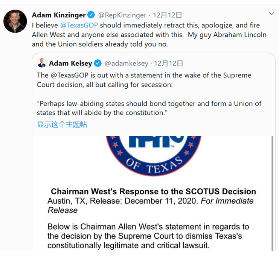Screen dimensions: 279x257
Task: Click the verified badge beside Adam Kelsey
Action: (x=97, y=63)
